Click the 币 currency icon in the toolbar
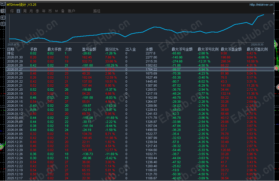Viewport: 279px width, 181px height. [50, 11]
